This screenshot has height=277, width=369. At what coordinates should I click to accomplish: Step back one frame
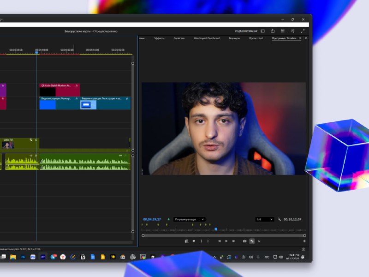click(220, 241)
